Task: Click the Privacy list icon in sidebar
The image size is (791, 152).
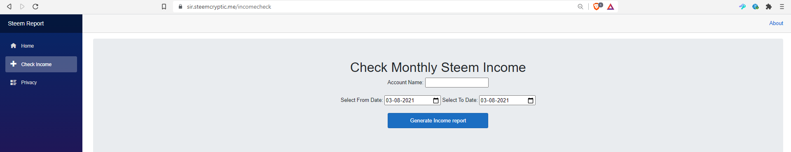Action: pyautogui.click(x=13, y=83)
